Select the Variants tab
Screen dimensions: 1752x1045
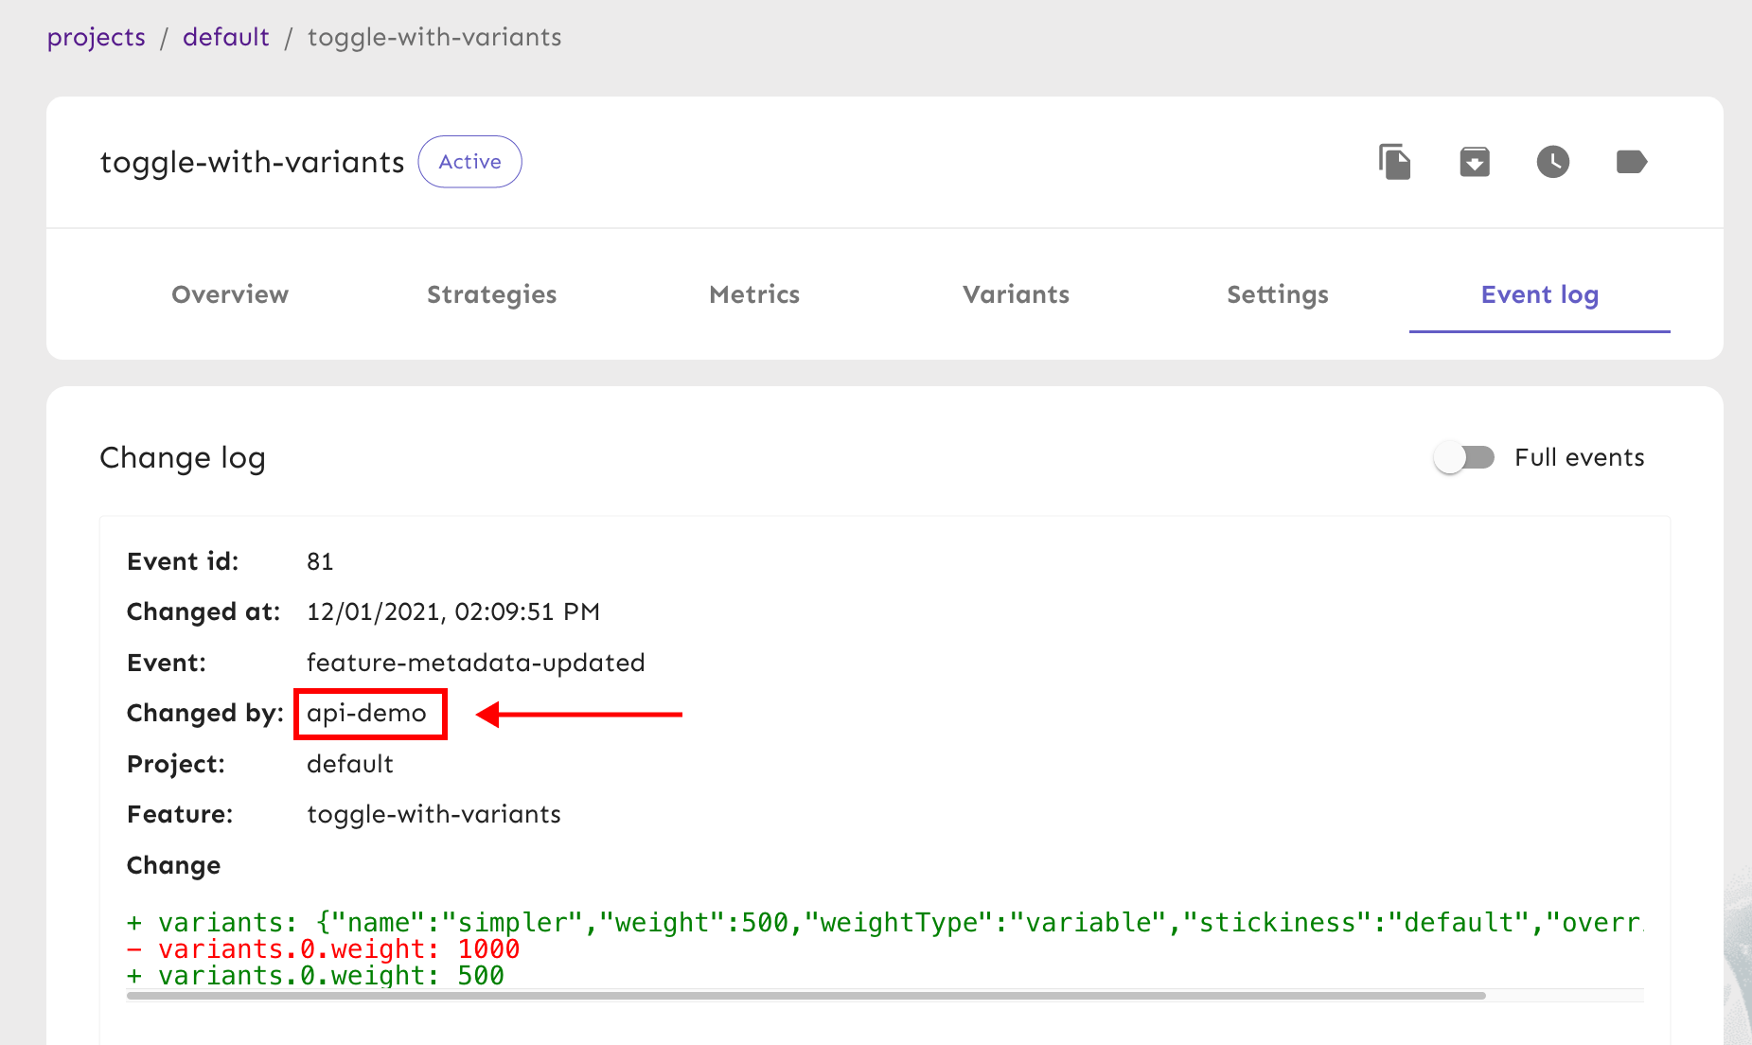[1016, 294]
